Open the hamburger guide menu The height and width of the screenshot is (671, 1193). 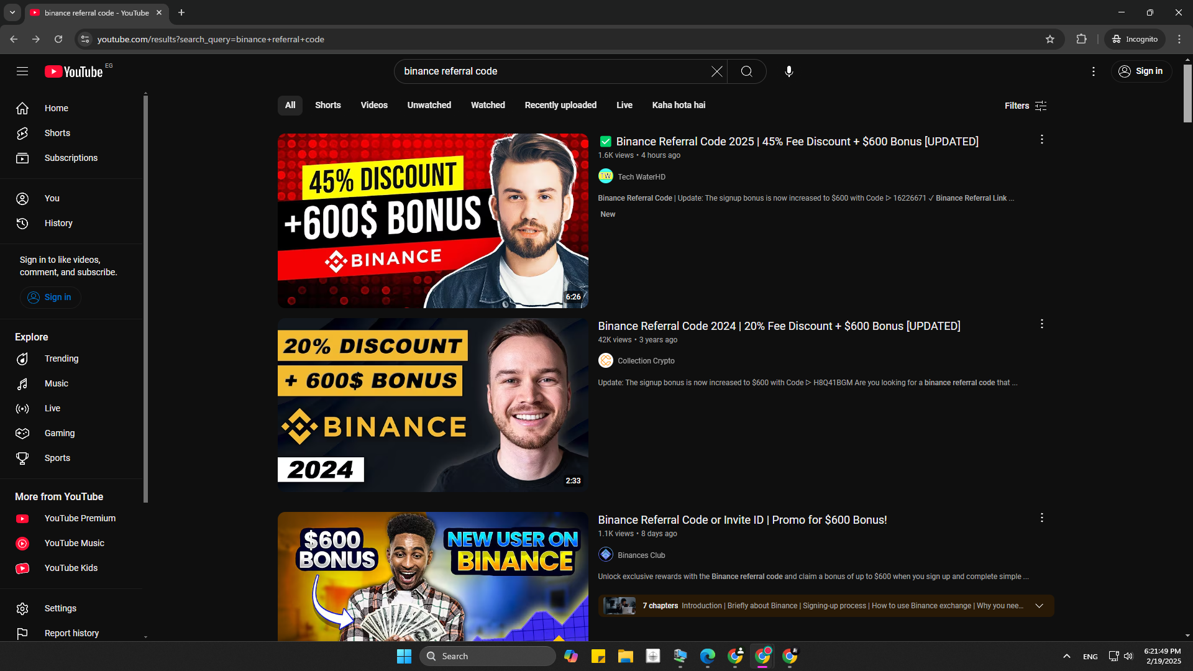click(22, 71)
